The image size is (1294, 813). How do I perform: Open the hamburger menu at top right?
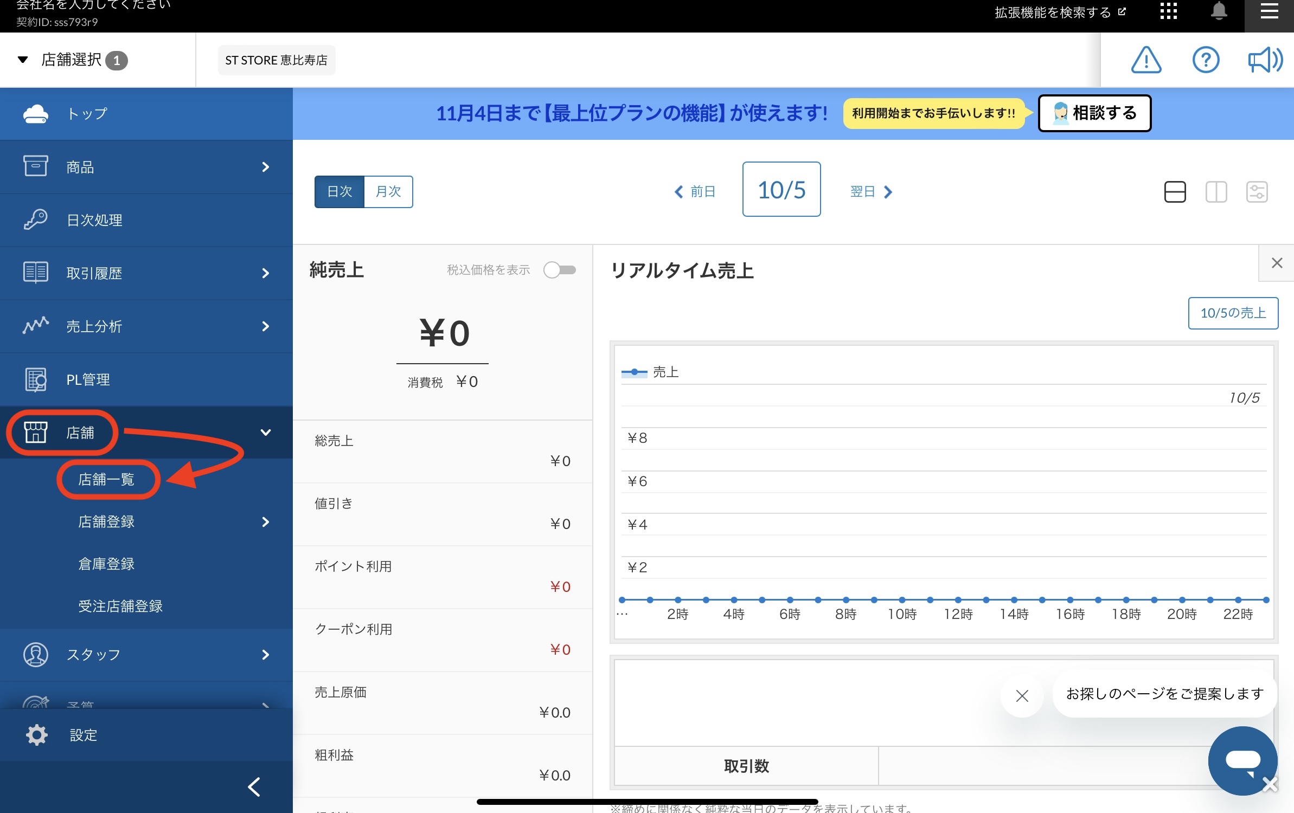point(1269,11)
